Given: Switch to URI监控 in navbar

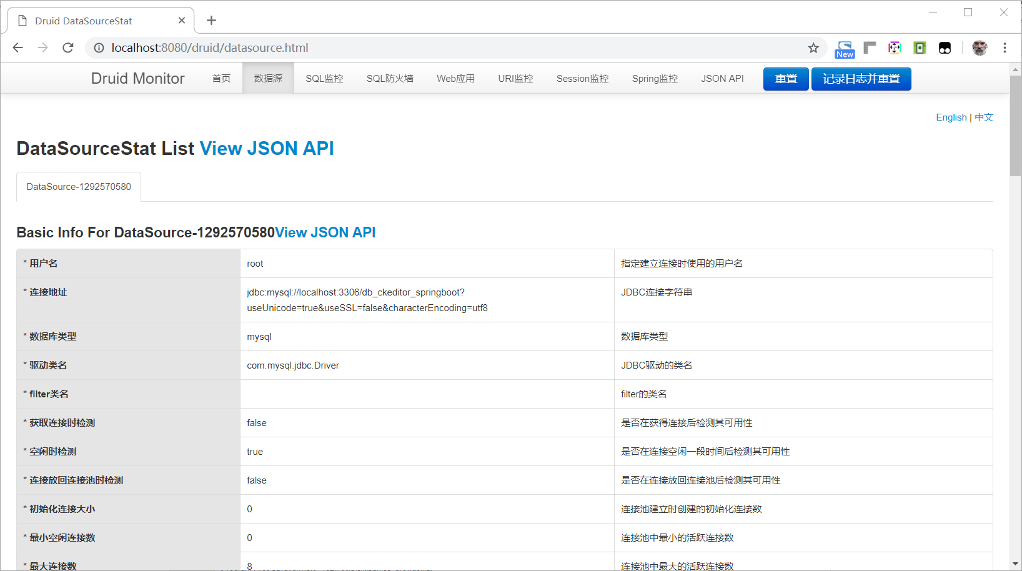Looking at the screenshot, I should (x=515, y=79).
